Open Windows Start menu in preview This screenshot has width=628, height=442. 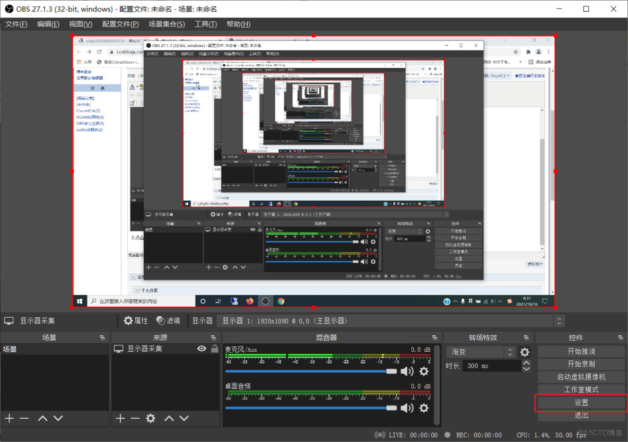(80, 301)
